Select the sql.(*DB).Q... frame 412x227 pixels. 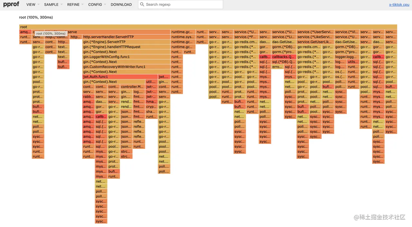(x=284, y=62)
